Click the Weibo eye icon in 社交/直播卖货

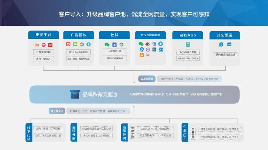click(148, 44)
